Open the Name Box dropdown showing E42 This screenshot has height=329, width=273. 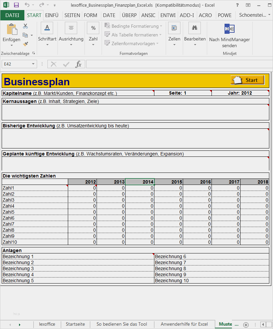click(x=33, y=64)
